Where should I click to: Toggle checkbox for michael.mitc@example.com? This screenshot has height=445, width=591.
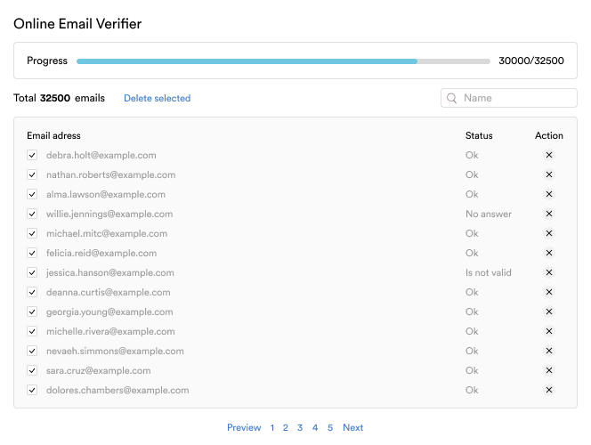pos(32,233)
